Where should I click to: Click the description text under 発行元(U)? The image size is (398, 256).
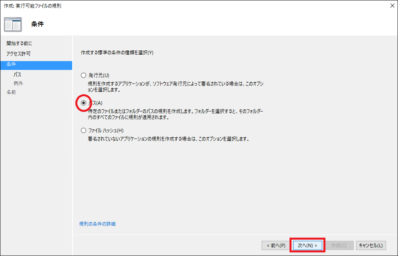click(175, 87)
